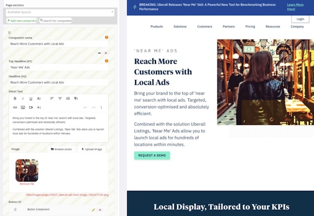This screenshot has width=314, height=216.
Task: Insert an image via the editor toolbar
Action: (23, 108)
